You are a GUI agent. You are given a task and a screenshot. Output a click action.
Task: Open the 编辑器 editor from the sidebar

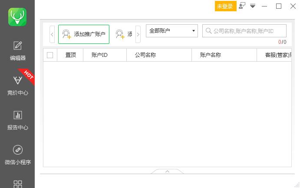pos(18,50)
